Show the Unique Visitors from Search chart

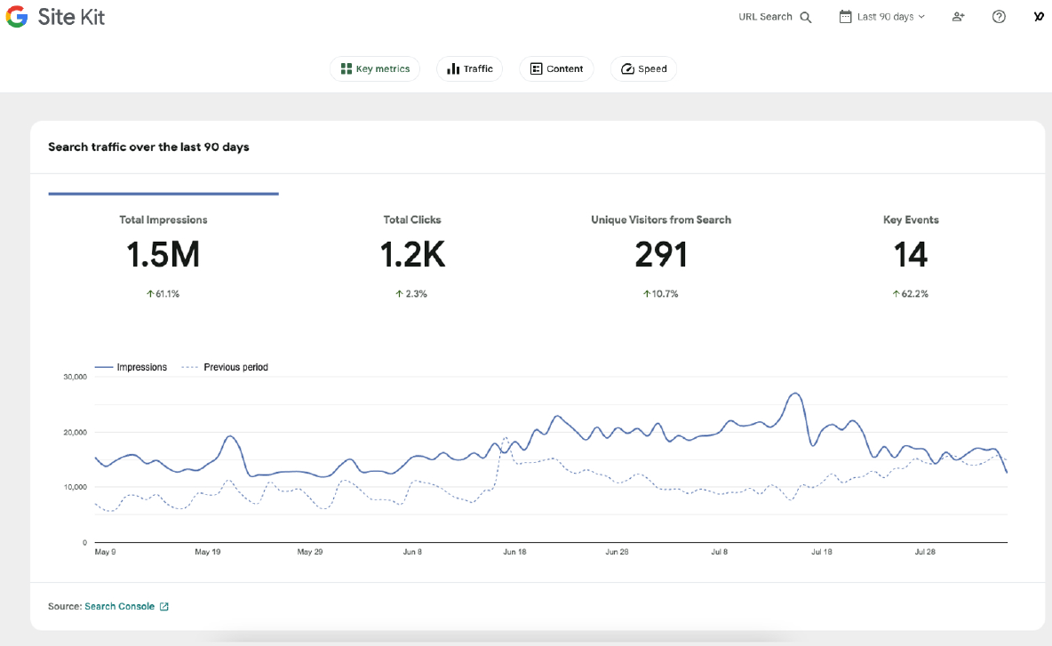[661, 256]
